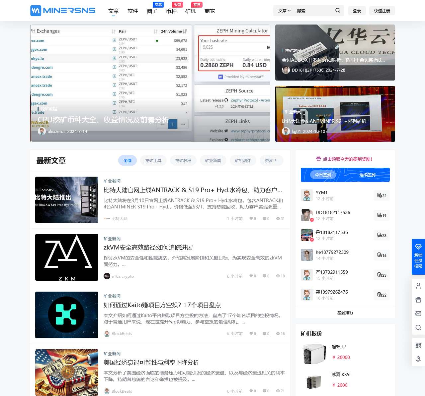The width and height of the screenshot is (425, 396).
Task: Open 金贝AL BOX II tutorial card
Action: point(335,52)
